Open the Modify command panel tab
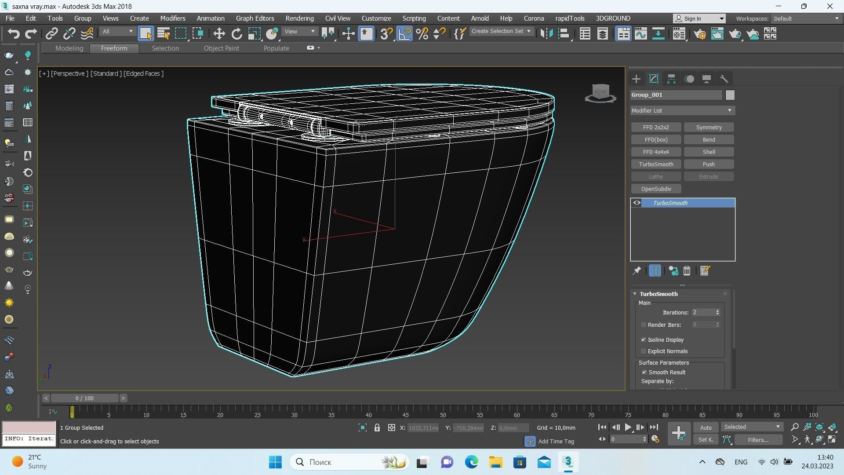844x475 pixels. 654,79
